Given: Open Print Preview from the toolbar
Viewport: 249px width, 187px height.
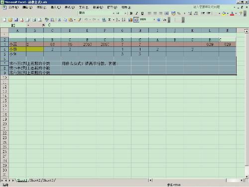Looking at the screenshot, I should tap(40, 20).
